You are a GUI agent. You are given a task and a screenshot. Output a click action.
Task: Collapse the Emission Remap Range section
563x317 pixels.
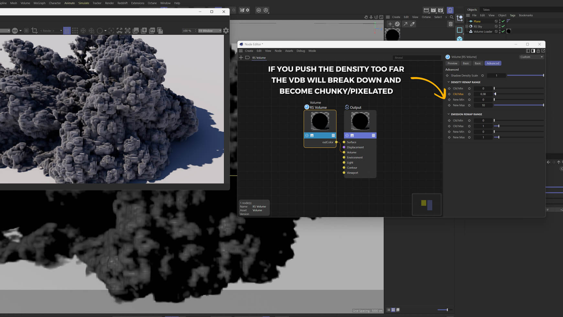pos(448,114)
